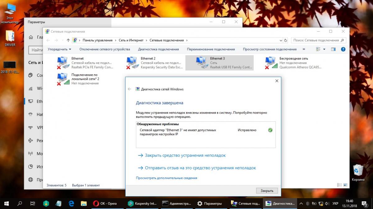Open the Administrator command prompt taskbar button

177,203
